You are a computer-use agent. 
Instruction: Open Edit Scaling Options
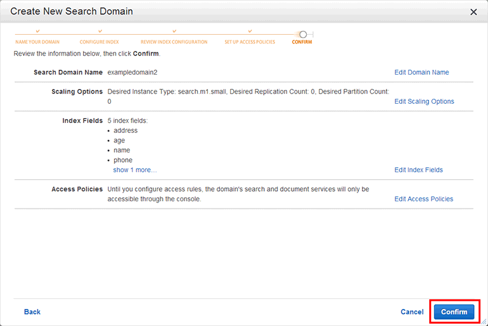[424, 101]
